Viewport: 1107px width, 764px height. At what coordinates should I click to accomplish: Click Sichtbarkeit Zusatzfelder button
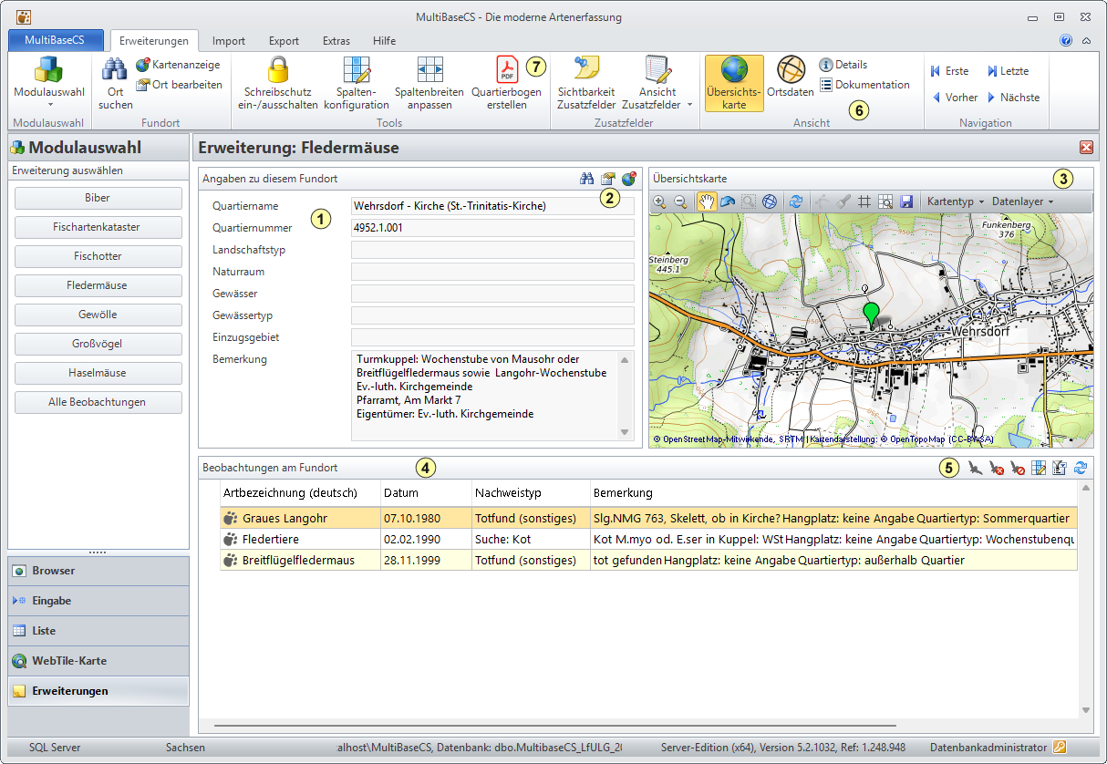coord(586,84)
